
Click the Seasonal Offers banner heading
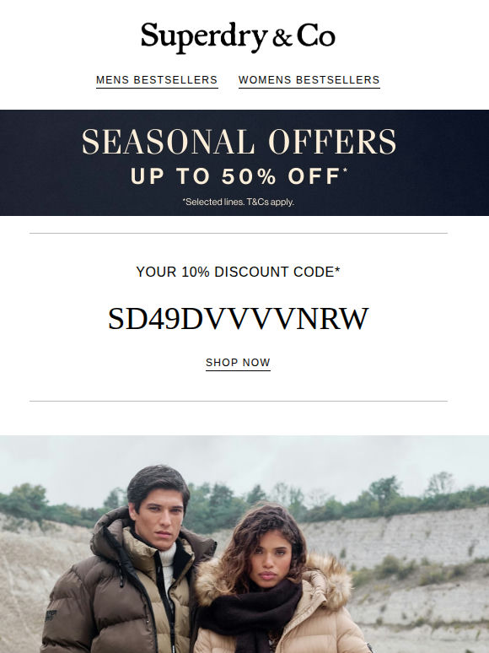[x=239, y=142]
